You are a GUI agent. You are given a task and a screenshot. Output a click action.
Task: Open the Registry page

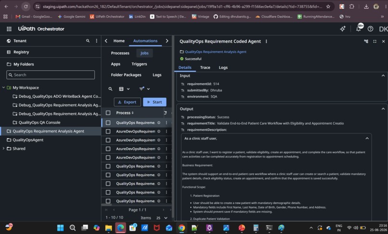[x=21, y=52]
